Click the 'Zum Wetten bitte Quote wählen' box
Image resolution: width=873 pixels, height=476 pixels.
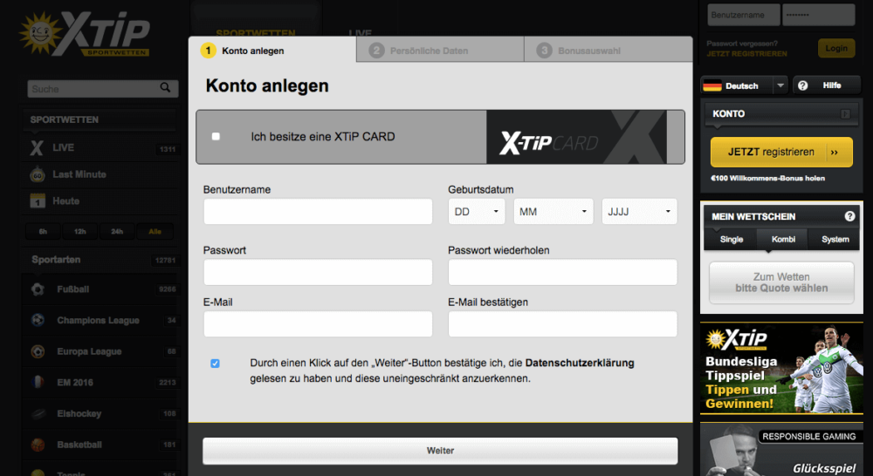point(781,282)
